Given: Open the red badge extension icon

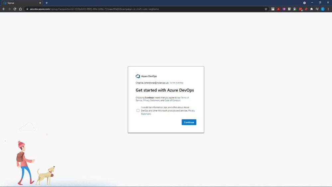Looking at the screenshot, I should (x=300, y=9).
